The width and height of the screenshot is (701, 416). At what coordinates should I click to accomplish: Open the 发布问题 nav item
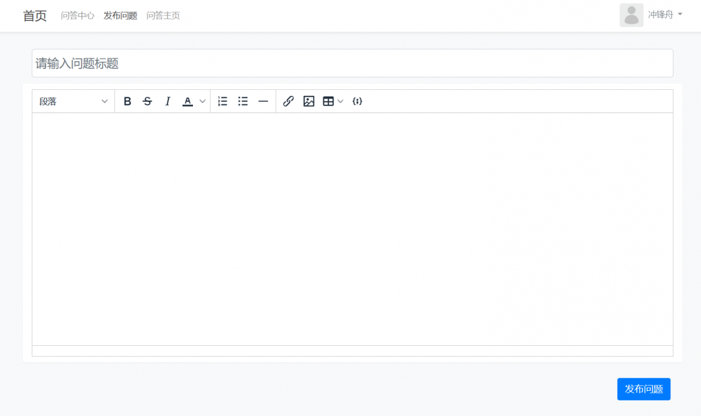coord(120,16)
